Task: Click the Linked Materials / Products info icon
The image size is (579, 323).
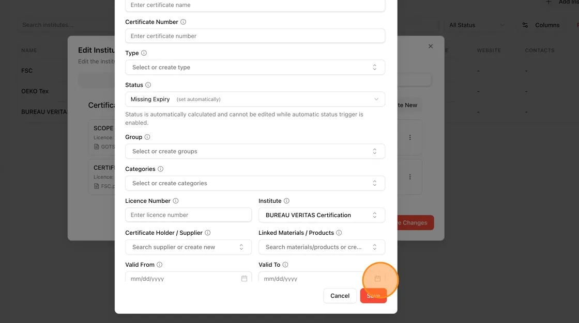Action: [x=339, y=233]
